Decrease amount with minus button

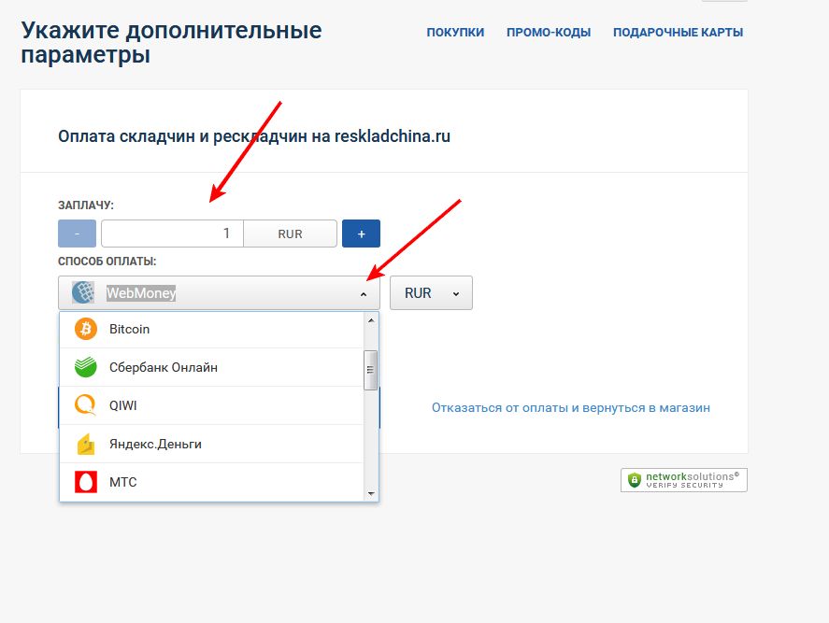pyautogui.click(x=77, y=234)
